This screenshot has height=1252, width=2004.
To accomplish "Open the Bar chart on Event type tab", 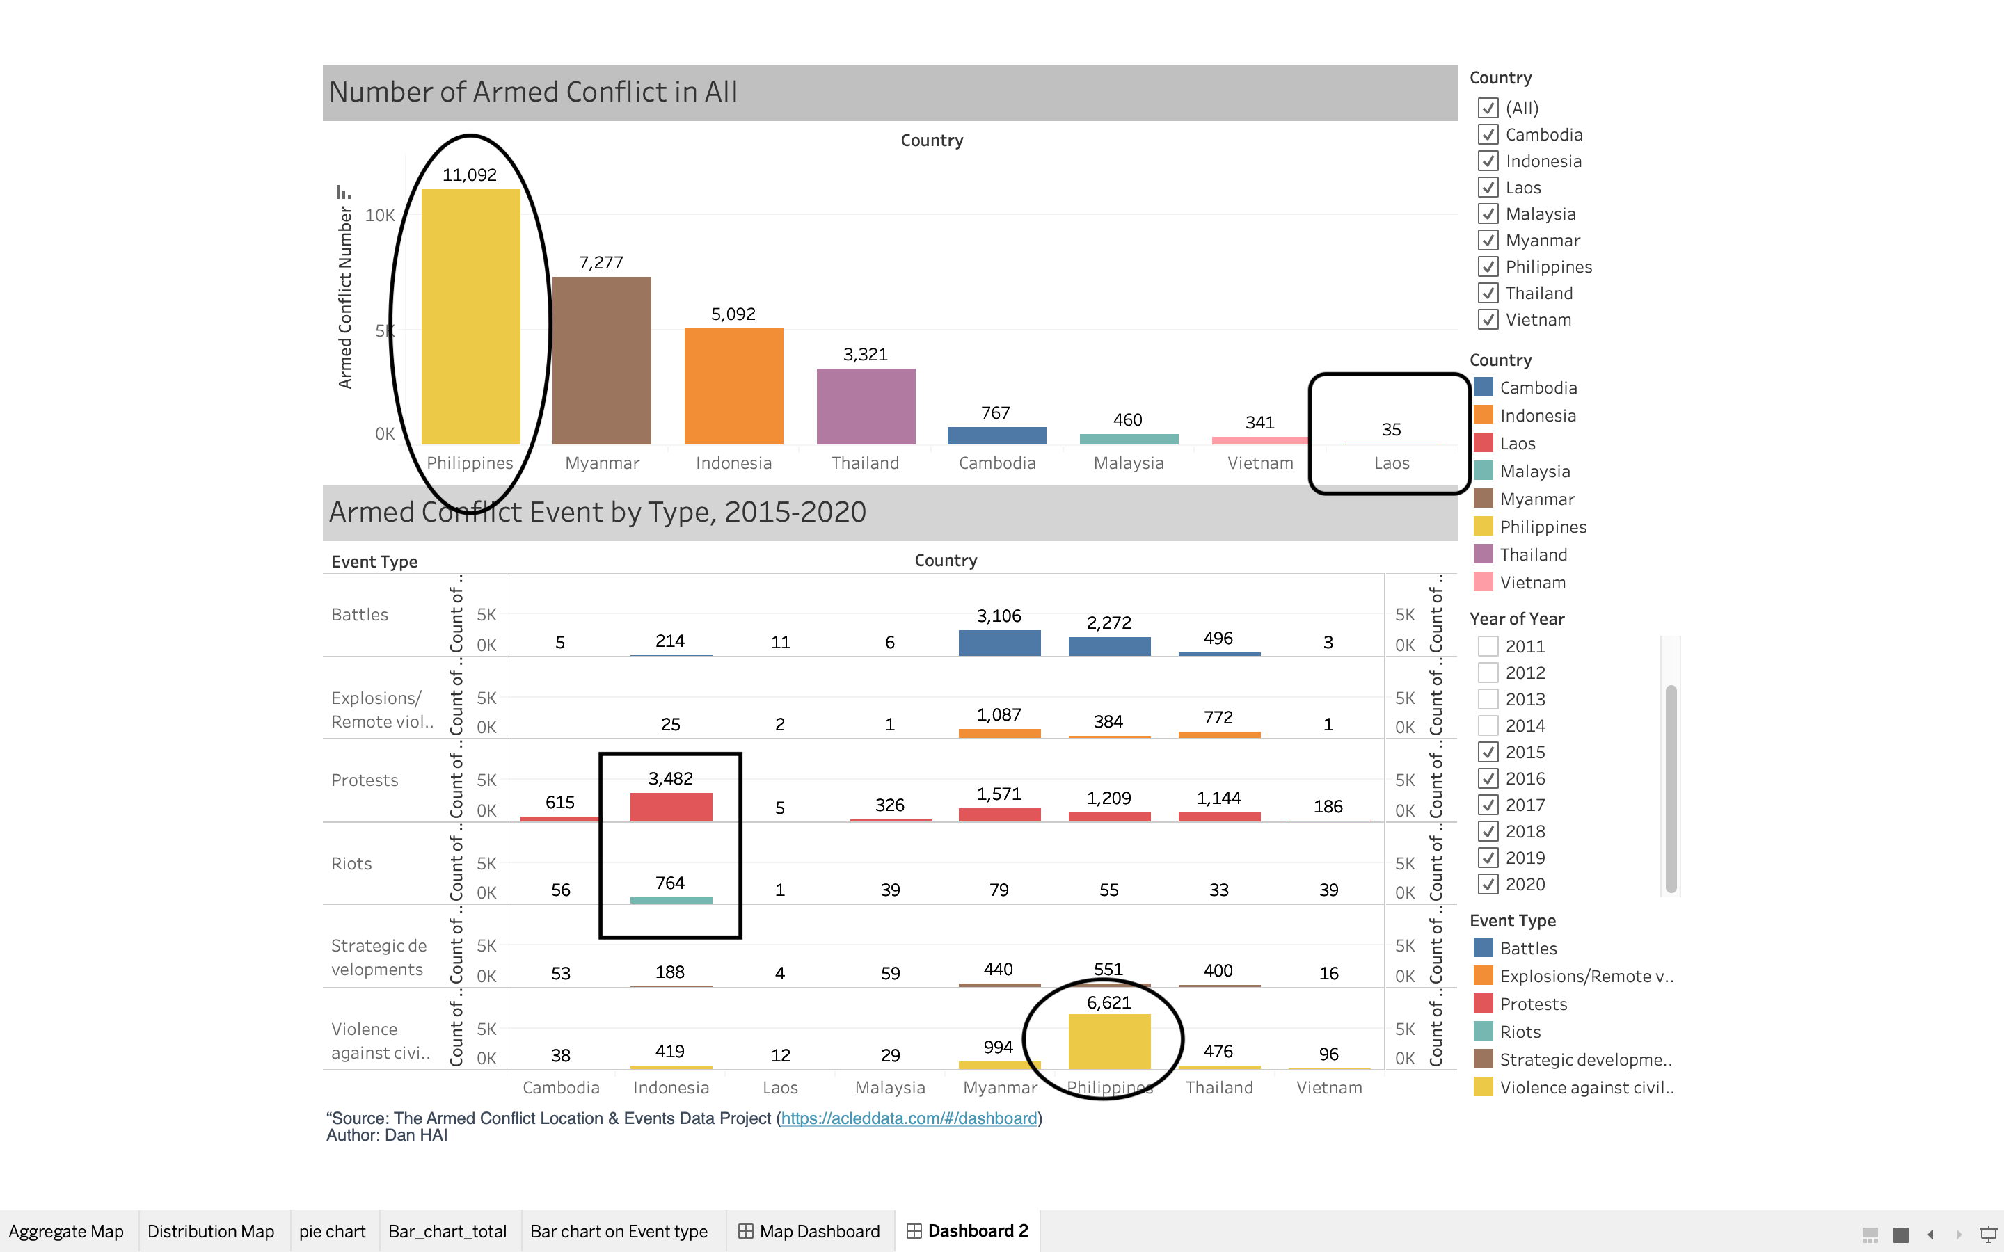I will click(619, 1231).
